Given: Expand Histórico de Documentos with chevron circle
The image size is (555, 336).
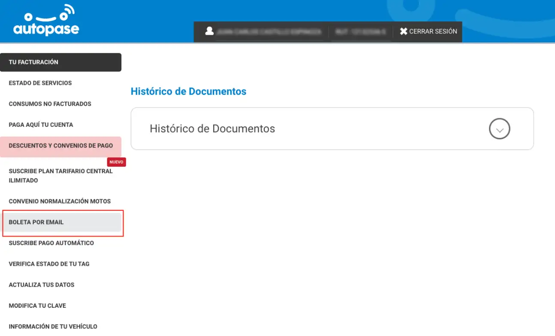Looking at the screenshot, I should [499, 129].
